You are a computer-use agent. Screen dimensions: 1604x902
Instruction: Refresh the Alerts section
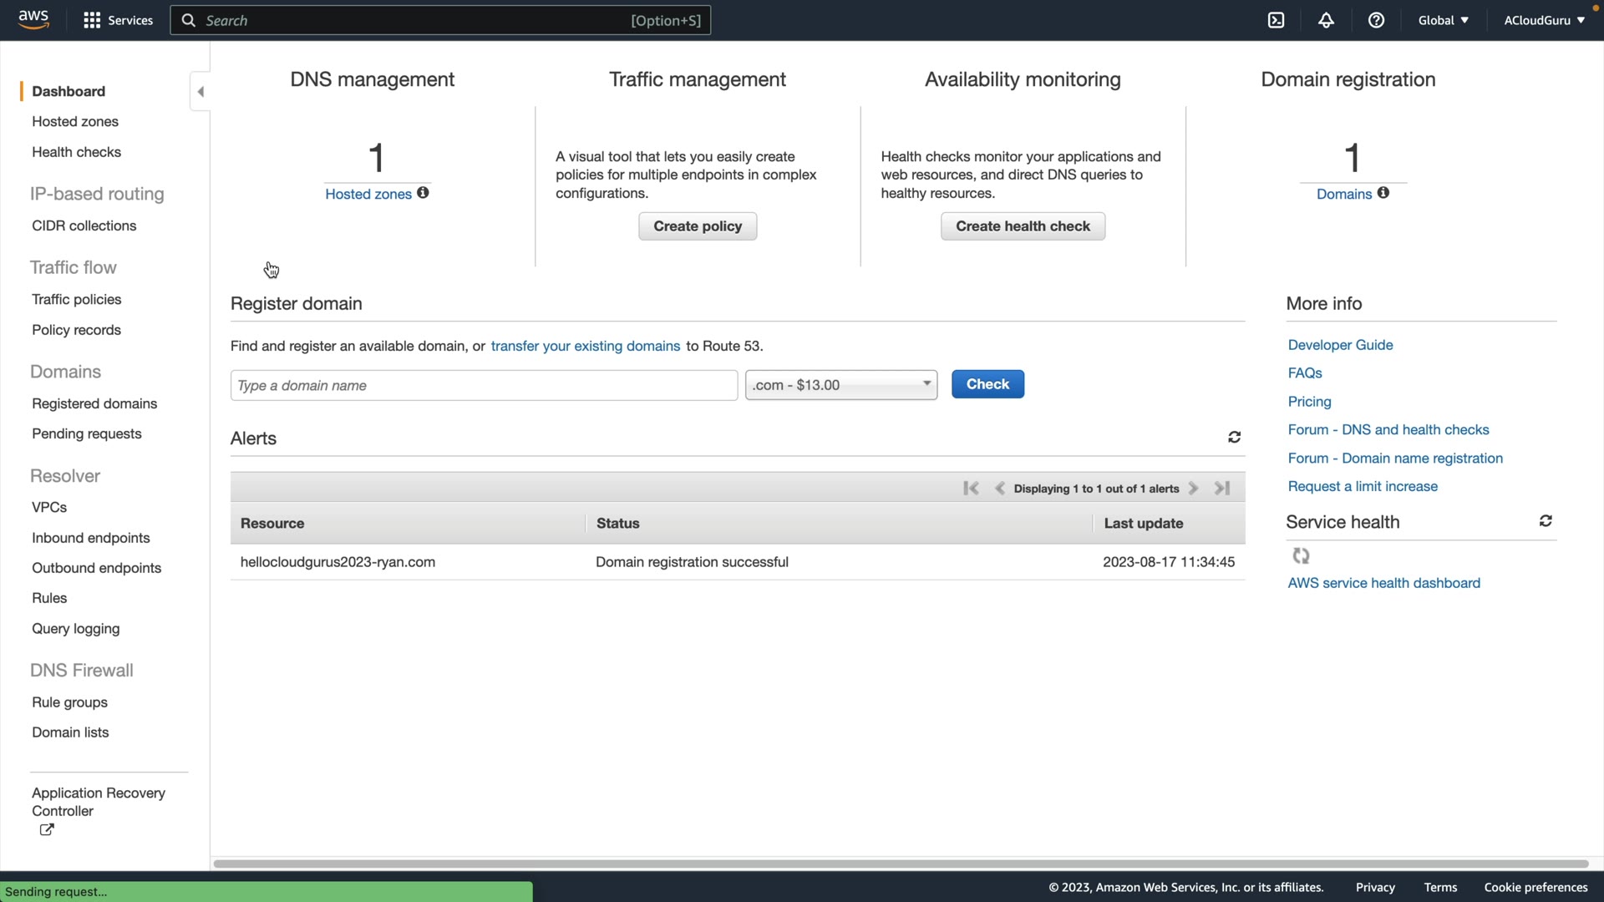[x=1234, y=438]
